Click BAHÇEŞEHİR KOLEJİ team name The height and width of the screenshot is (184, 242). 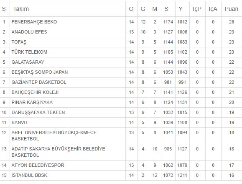pyautogui.click(x=35, y=92)
